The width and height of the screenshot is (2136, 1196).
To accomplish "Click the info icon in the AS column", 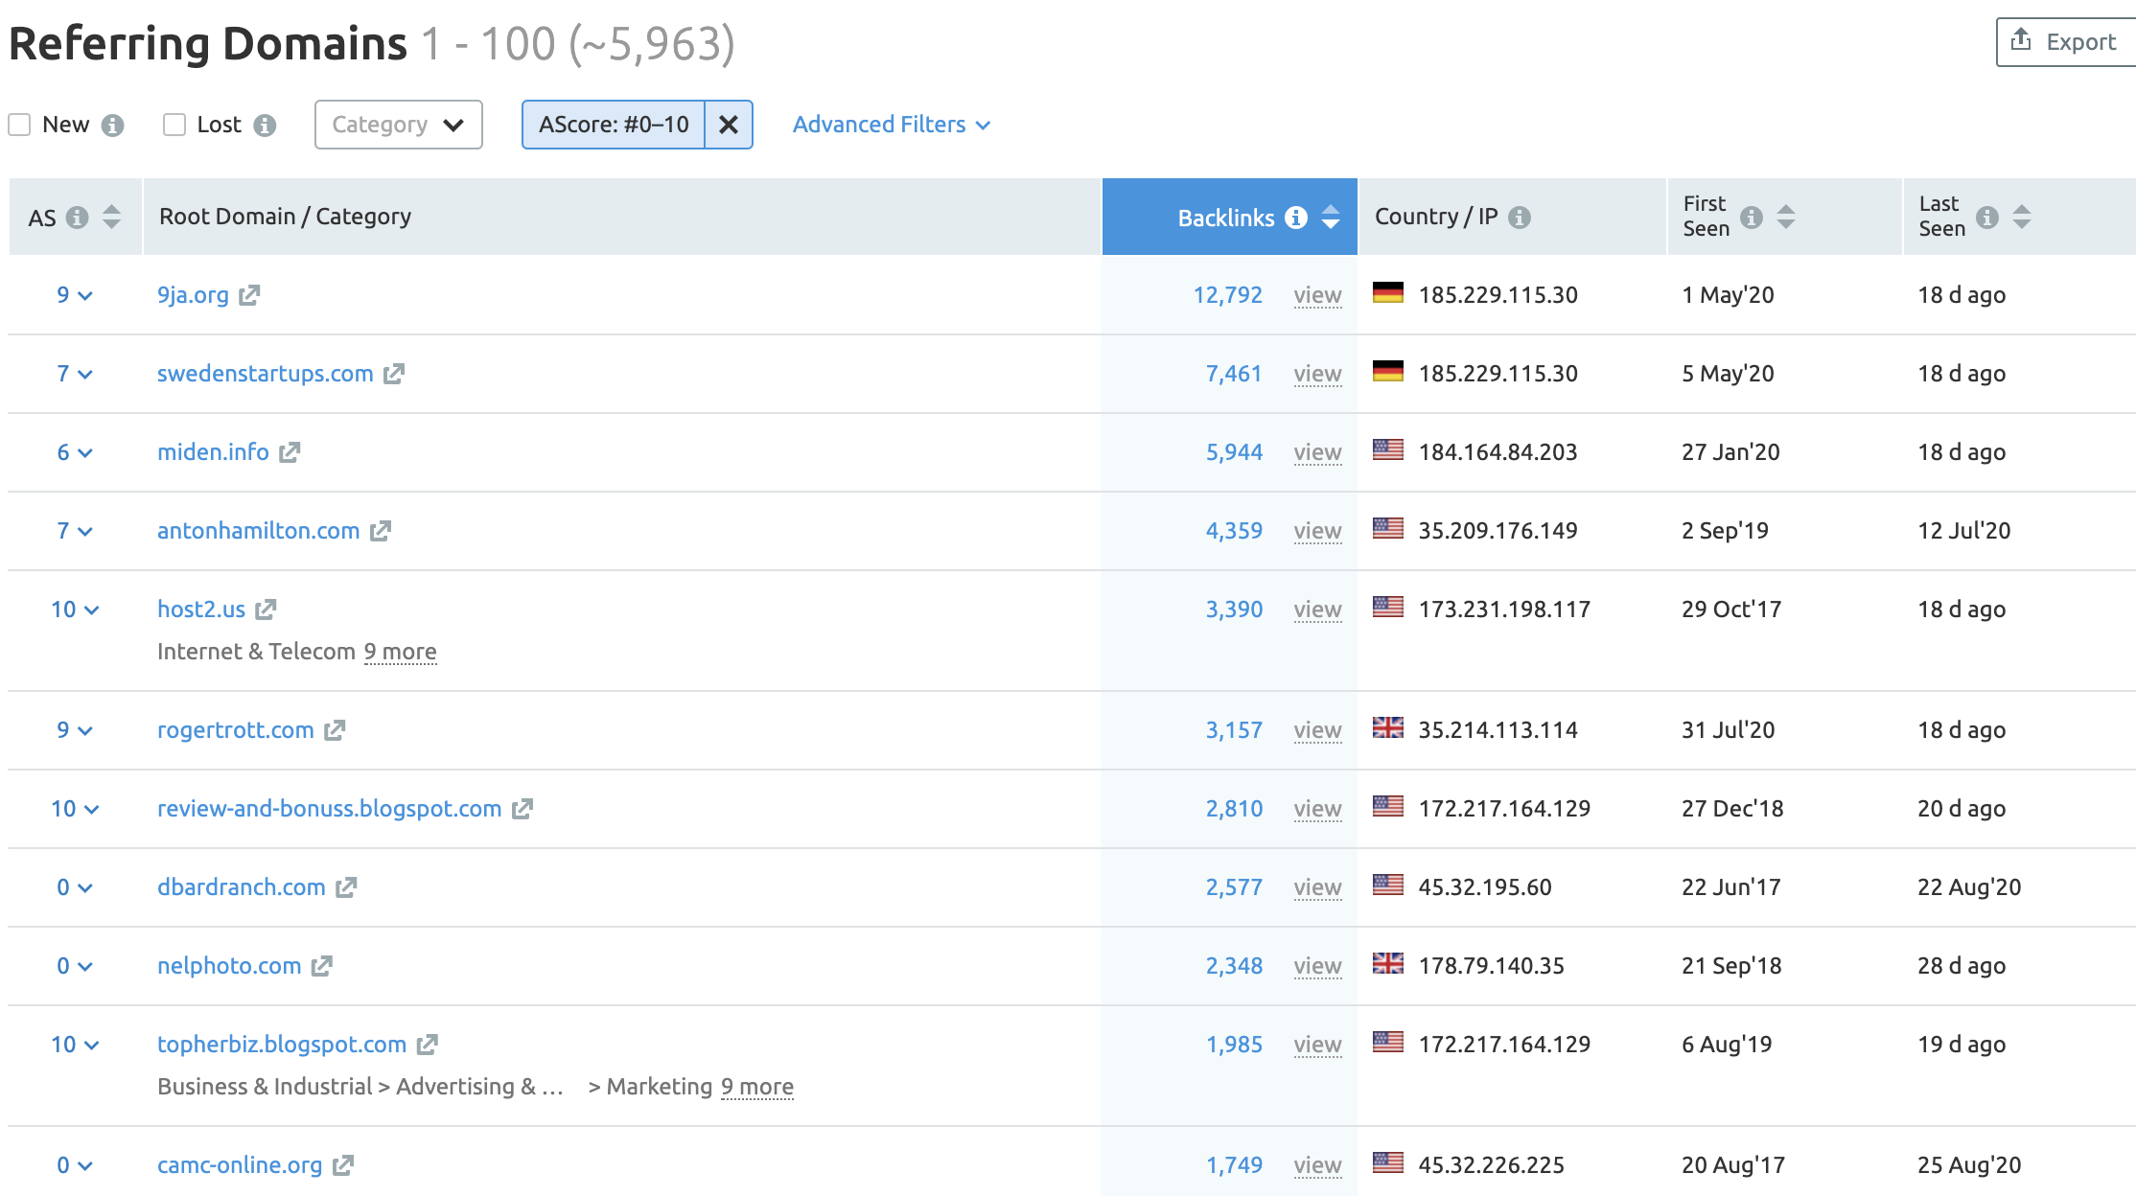I will (x=76, y=217).
